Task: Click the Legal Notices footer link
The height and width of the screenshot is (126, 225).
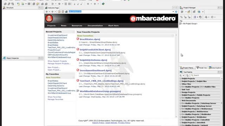Action: 111,123
